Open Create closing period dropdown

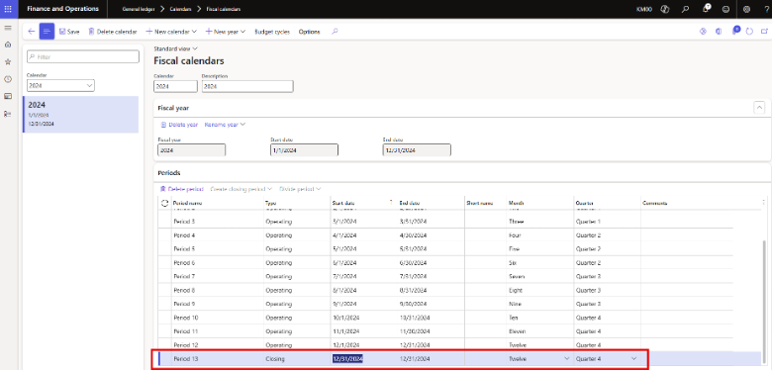click(x=241, y=189)
